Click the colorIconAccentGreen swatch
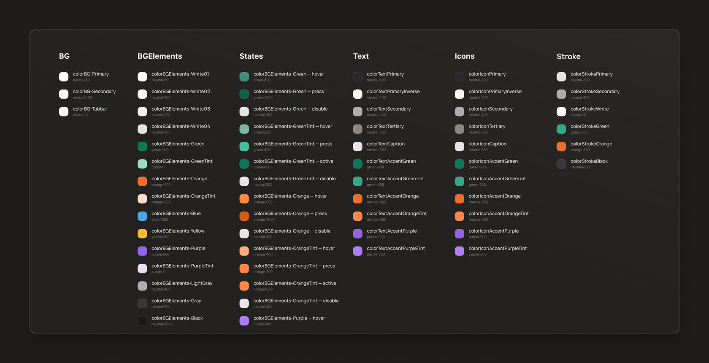The width and height of the screenshot is (709, 363). coord(459,164)
